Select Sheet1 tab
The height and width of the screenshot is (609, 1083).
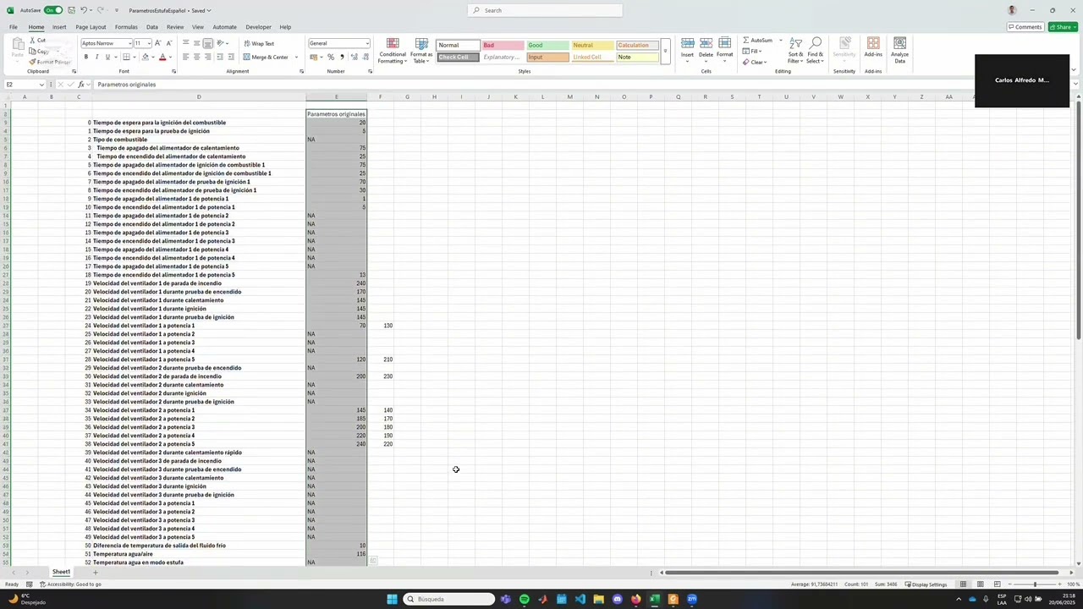pos(61,573)
